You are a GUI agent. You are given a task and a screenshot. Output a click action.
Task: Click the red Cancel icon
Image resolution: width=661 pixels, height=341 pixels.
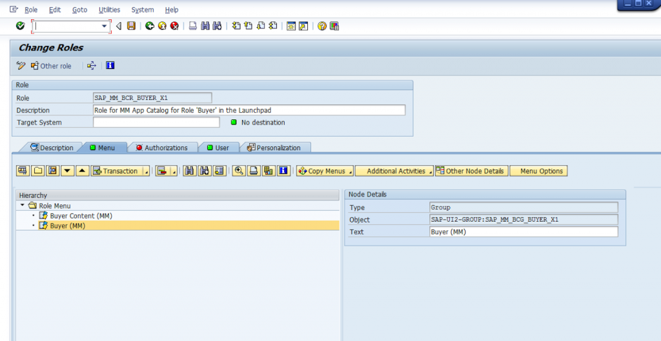[174, 26]
